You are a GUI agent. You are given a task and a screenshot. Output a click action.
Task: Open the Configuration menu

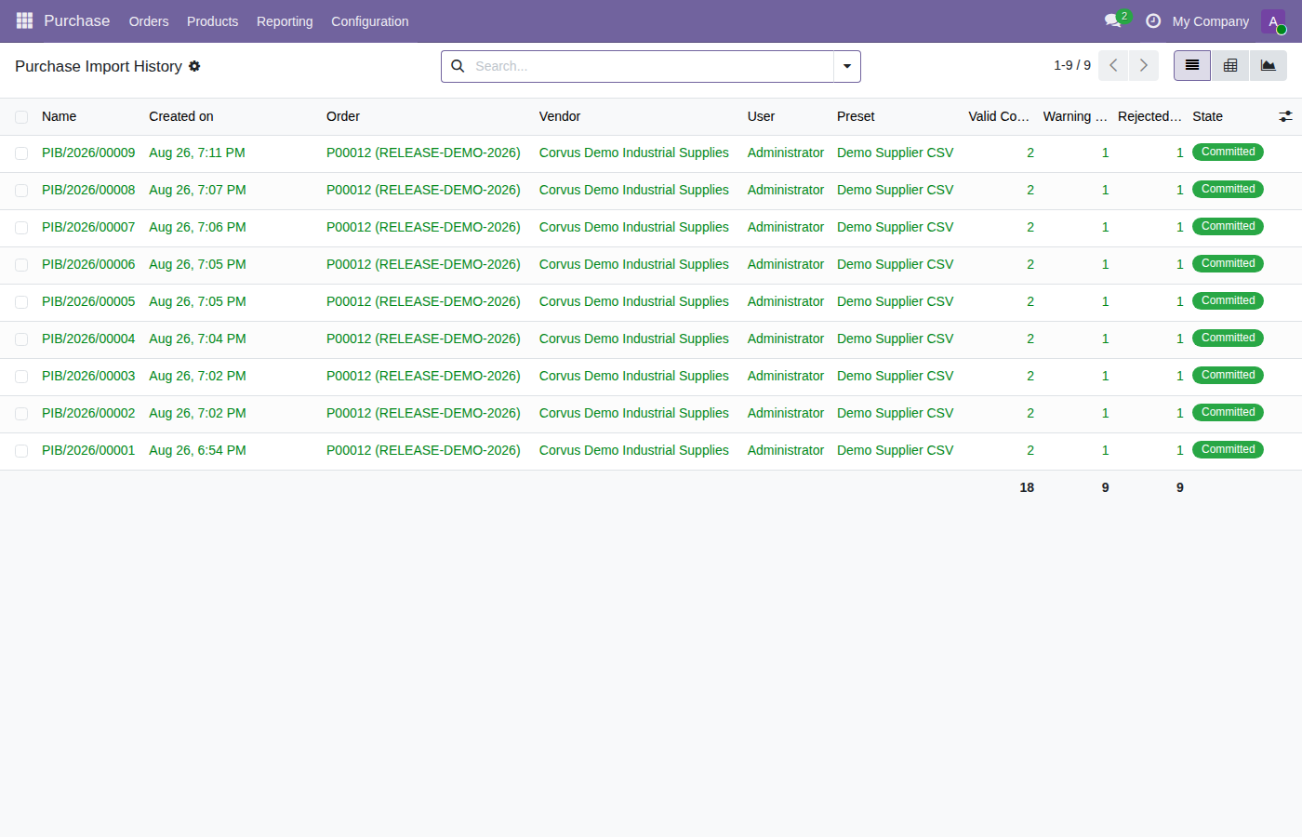click(370, 21)
